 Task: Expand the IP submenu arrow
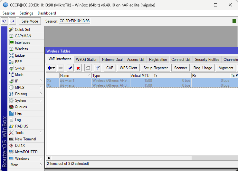pyautogui.click(x=41, y=81)
